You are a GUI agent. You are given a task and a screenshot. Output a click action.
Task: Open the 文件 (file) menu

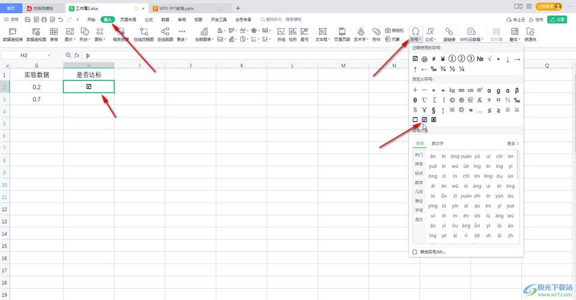tap(11, 19)
